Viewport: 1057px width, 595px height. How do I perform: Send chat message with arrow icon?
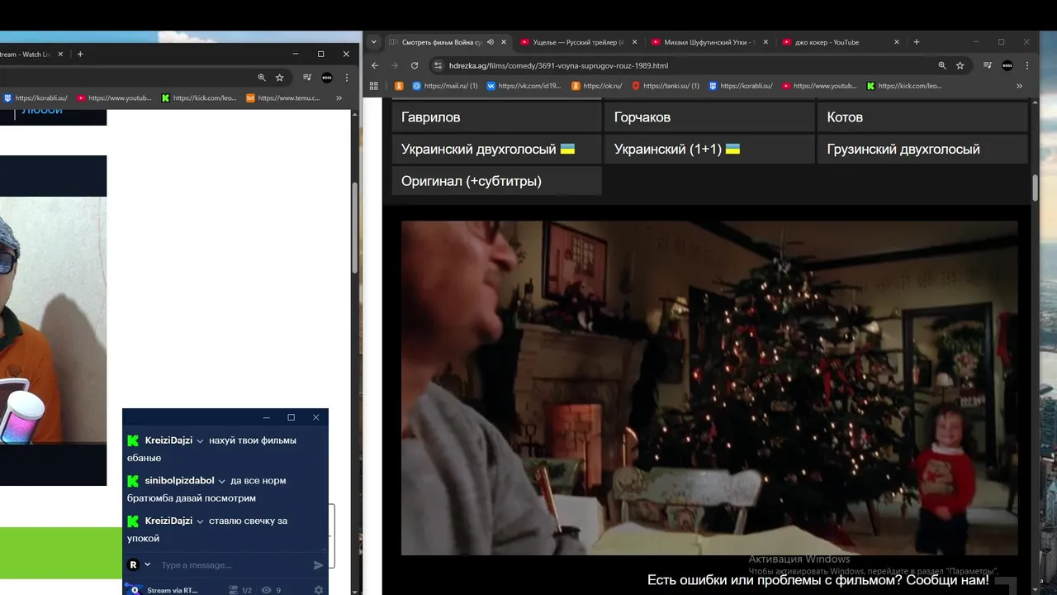(318, 565)
